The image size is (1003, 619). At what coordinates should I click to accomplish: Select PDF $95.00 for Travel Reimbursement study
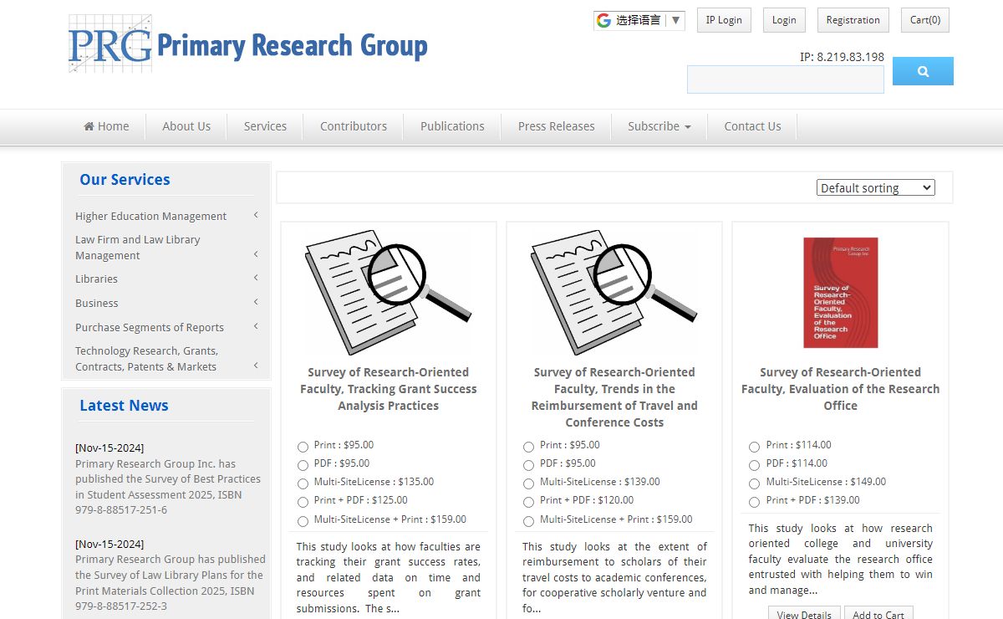pyautogui.click(x=528, y=465)
